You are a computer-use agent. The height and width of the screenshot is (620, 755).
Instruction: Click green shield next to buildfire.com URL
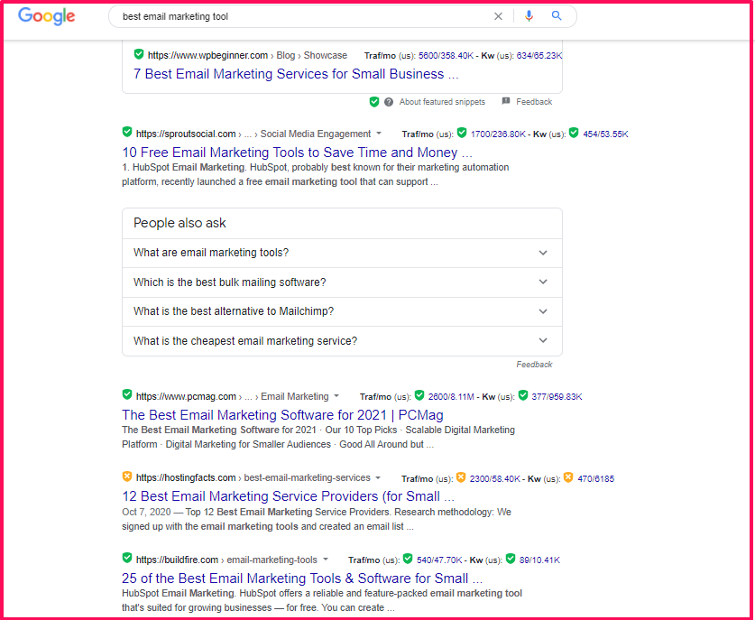point(127,558)
